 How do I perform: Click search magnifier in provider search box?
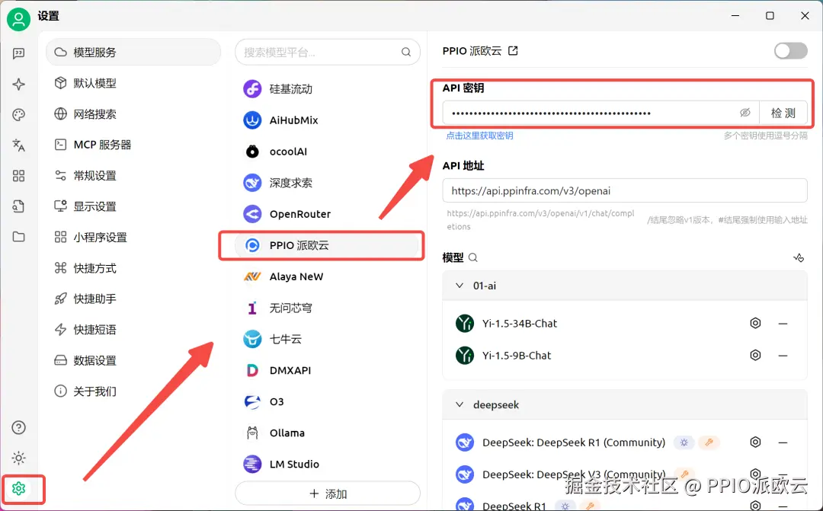405,52
